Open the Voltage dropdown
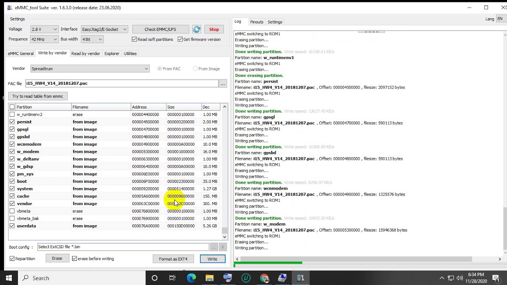 [44, 29]
